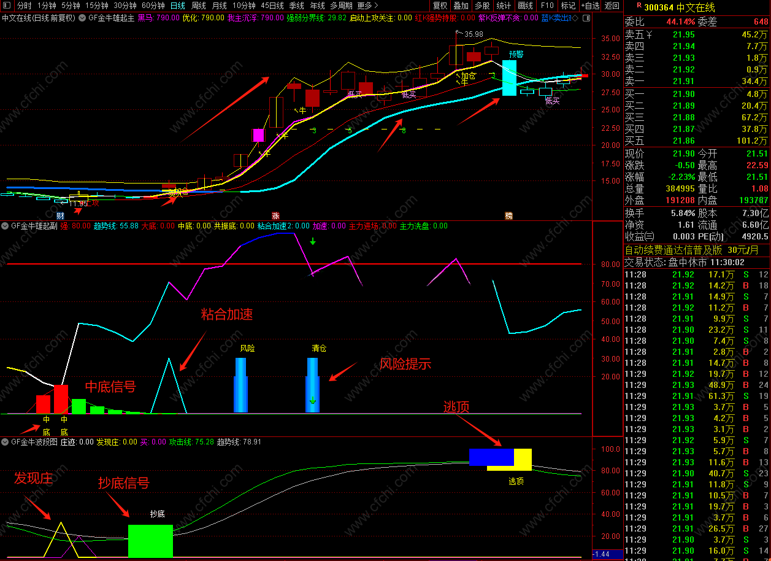Open F10 company info
Viewport: 771px width, 561px height.
tap(547, 6)
